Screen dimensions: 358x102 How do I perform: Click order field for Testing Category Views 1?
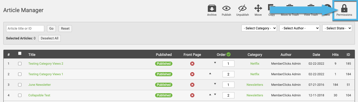(228, 74)
